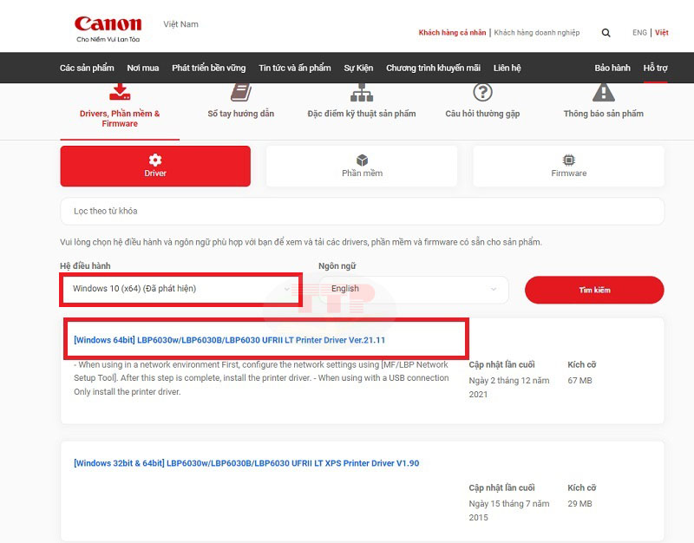
Task: Click the product notice warning icon
Action: (603, 93)
